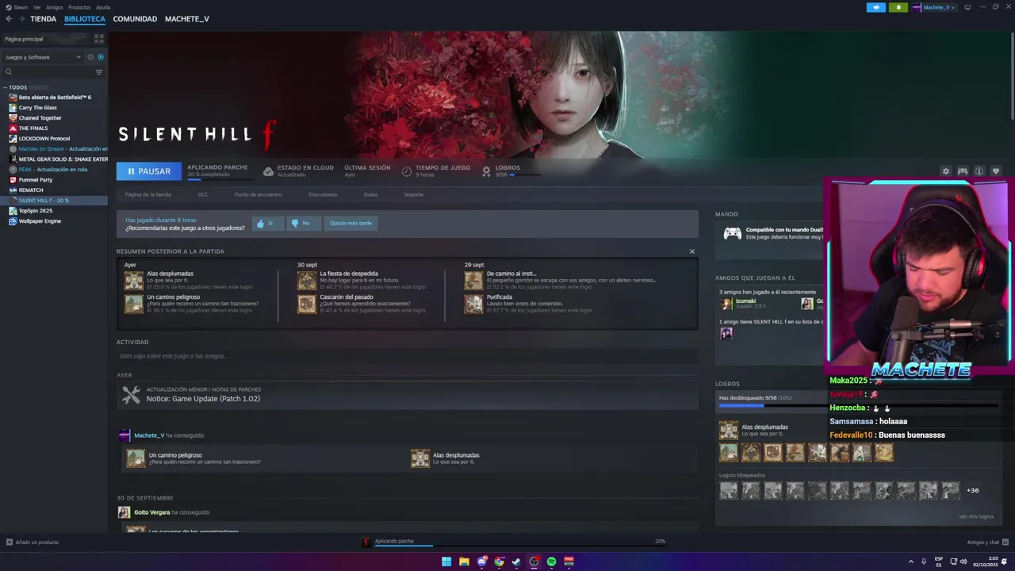Select Beta abierta de Battlefield 6
This screenshot has width=1015, height=571.
(54, 98)
